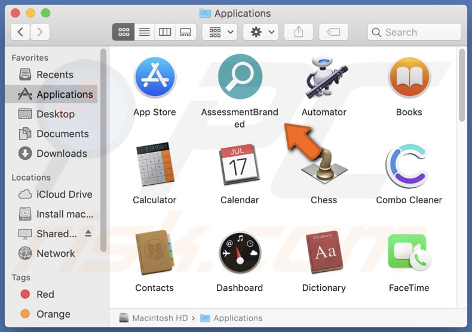Select the Automator robot icon

click(x=326, y=77)
